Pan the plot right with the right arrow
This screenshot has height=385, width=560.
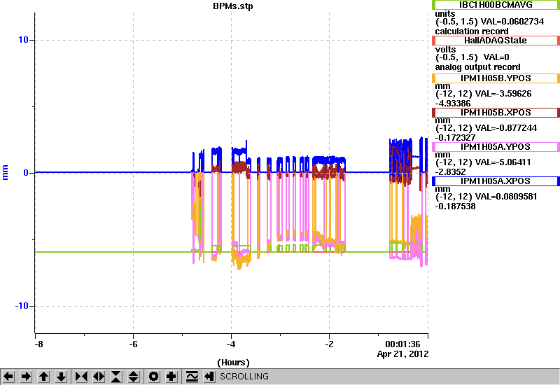(x=26, y=377)
